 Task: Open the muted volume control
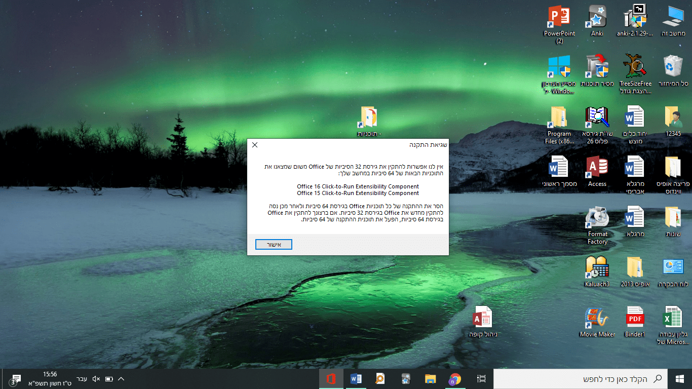coord(96,378)
